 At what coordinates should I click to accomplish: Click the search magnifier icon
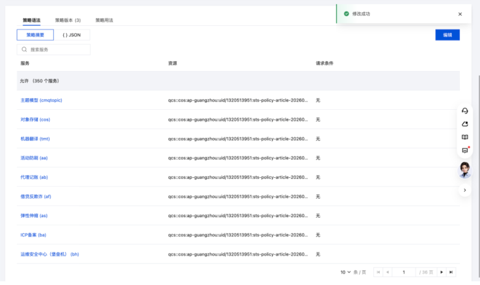pos(24,49)
